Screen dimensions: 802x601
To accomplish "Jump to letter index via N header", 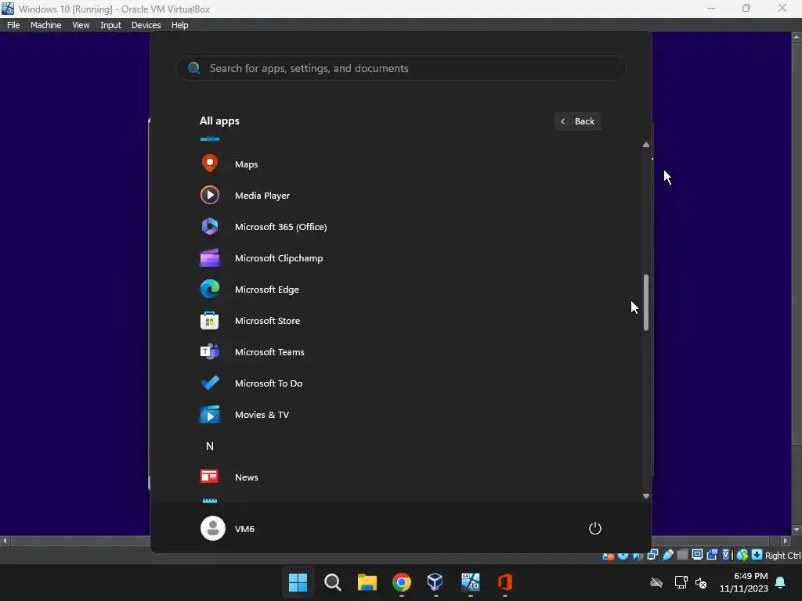I will [x=210, y=446].
